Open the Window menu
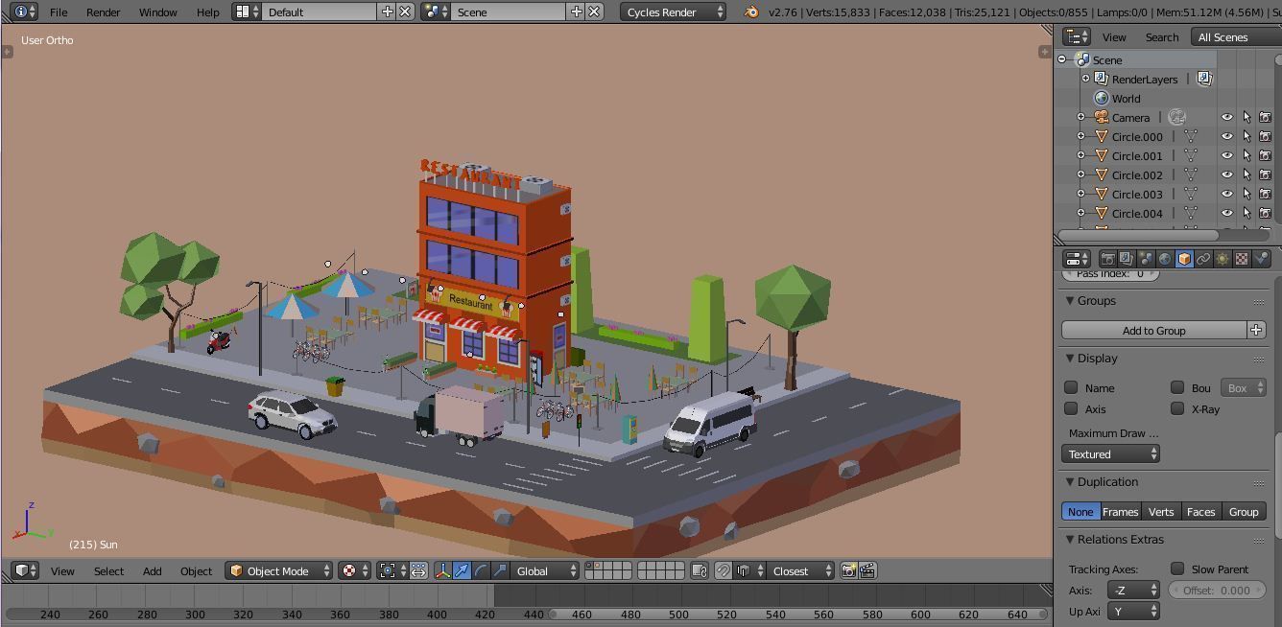The height and width of the screenshot is (627, 1282). pos(157,12)
